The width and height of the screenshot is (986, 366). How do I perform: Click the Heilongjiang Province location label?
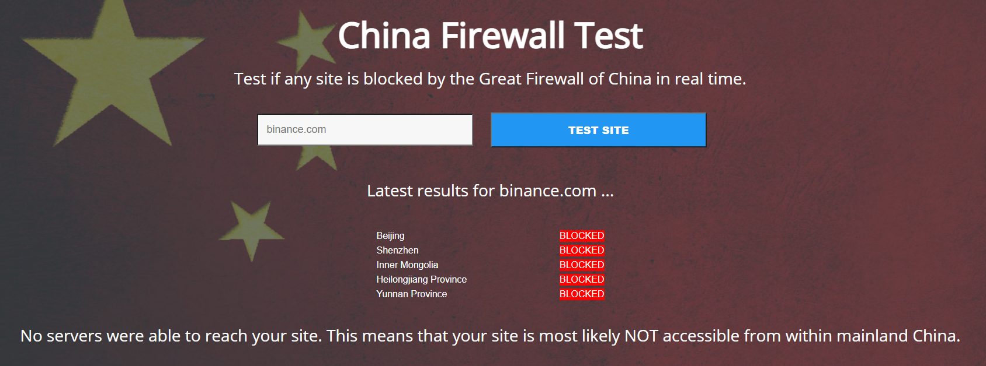click(x=421, y=279)
